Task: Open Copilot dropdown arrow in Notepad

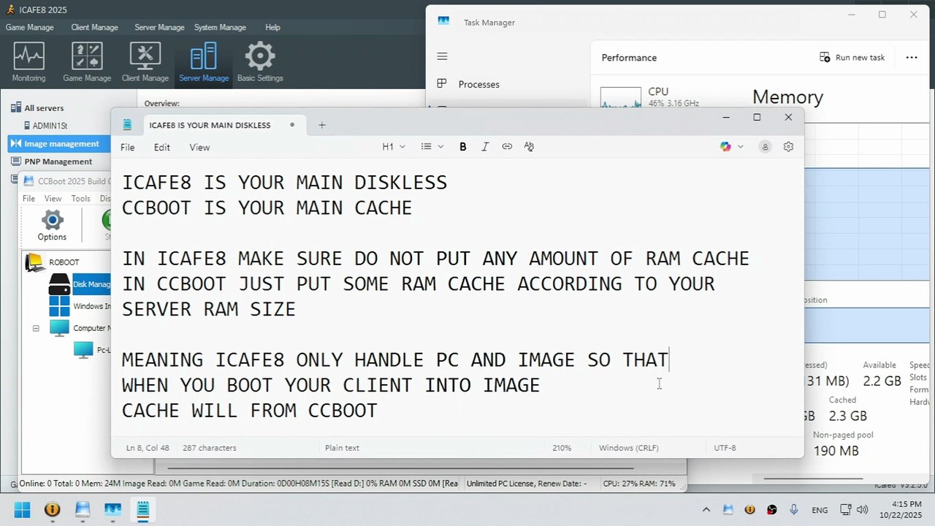Action: (x=740, y=147)
